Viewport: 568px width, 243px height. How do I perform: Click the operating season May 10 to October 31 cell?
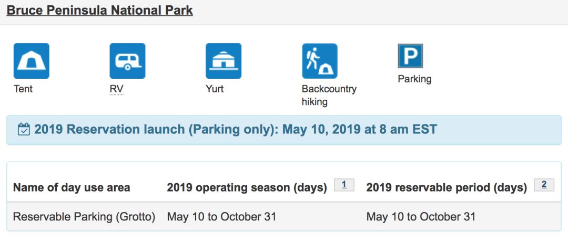221,217
